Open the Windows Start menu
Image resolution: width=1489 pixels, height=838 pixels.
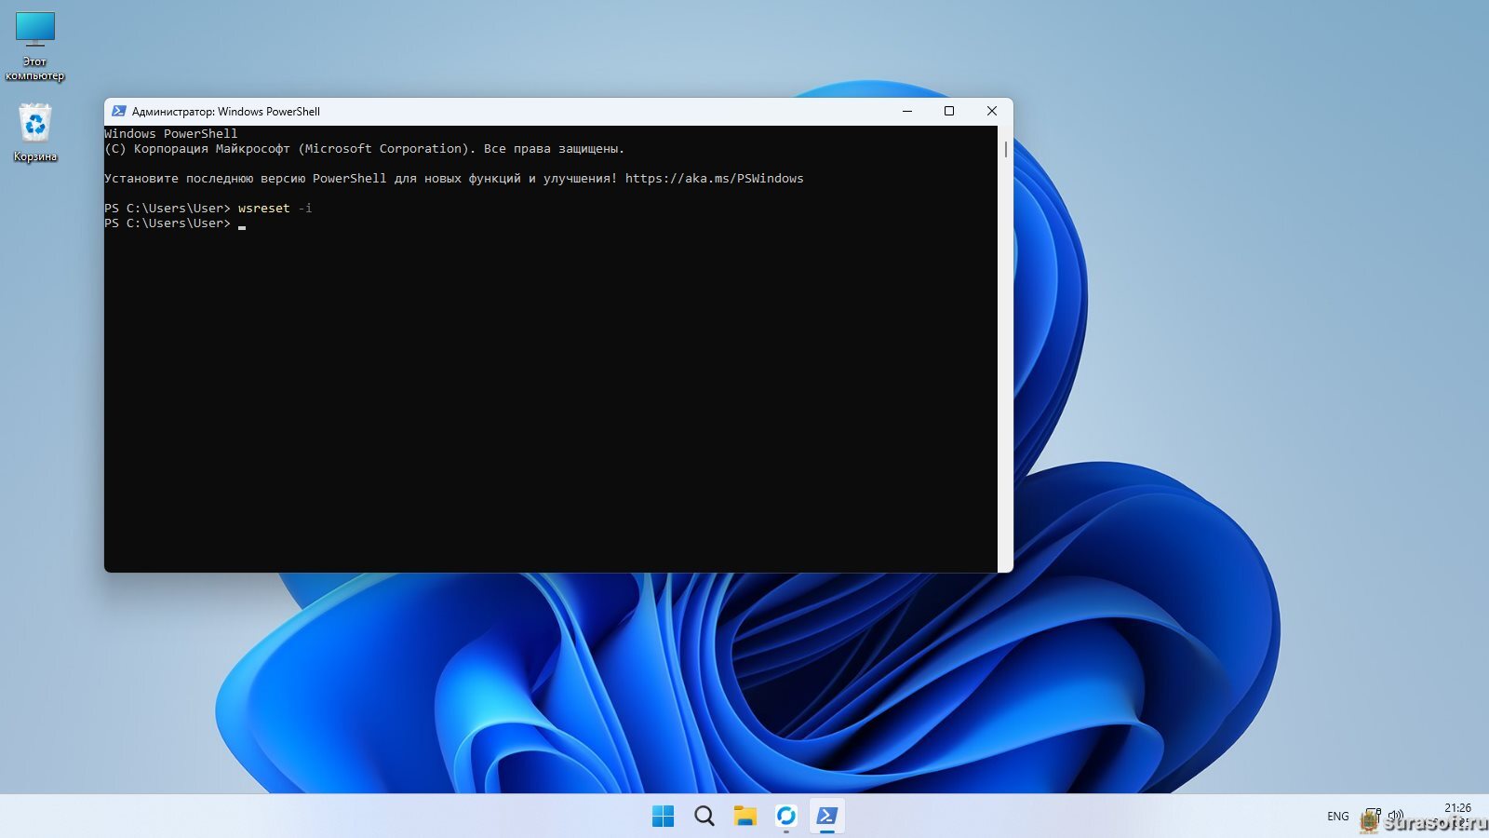click(663, 817)
